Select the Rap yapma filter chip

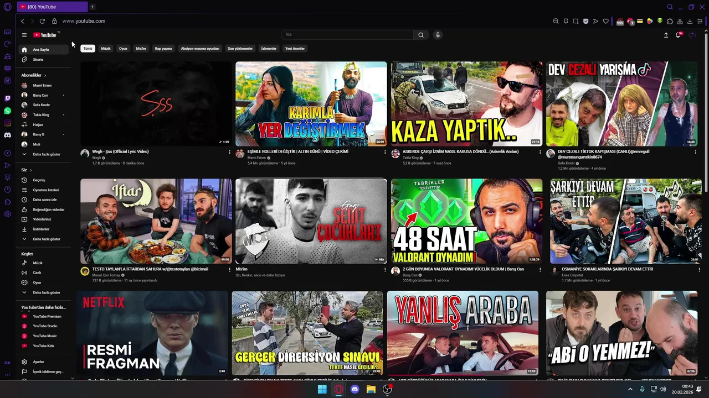(x=163, y=49)
